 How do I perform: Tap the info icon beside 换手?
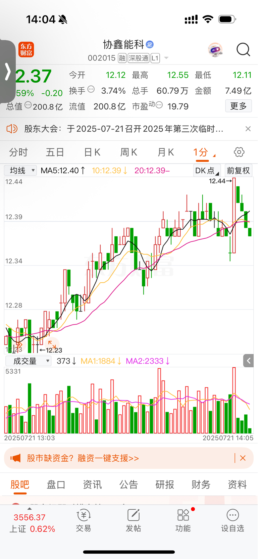pos(91,90)
